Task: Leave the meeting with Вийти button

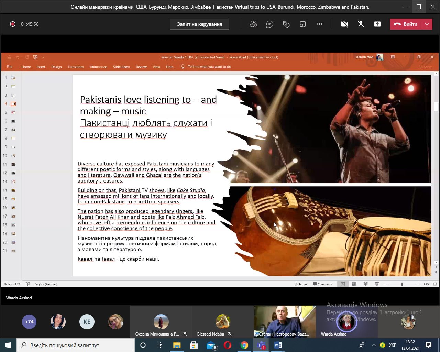Action: (406, 24)
